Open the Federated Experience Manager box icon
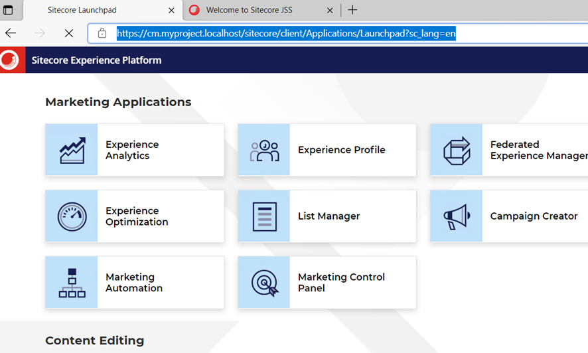The width and height of the screenshot is (588, 353). point(457,150)
